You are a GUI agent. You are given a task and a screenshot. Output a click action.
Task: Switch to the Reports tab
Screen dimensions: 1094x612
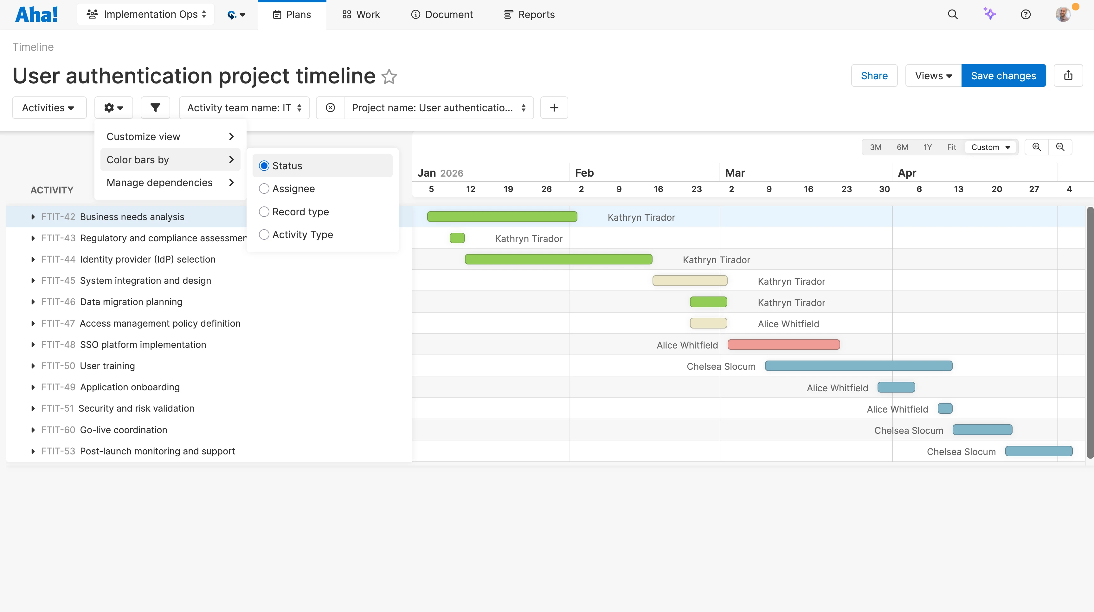[x=529, y=14]
